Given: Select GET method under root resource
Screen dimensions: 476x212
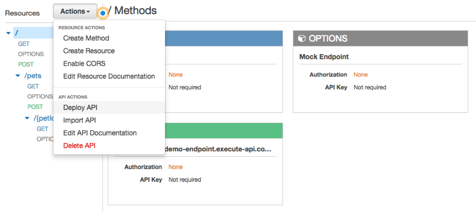Looking at the screenshot, I should (x=24, y=44).
